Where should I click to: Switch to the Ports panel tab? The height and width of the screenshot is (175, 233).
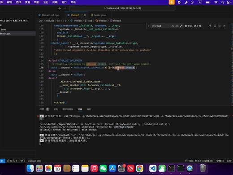coord(89,109)
